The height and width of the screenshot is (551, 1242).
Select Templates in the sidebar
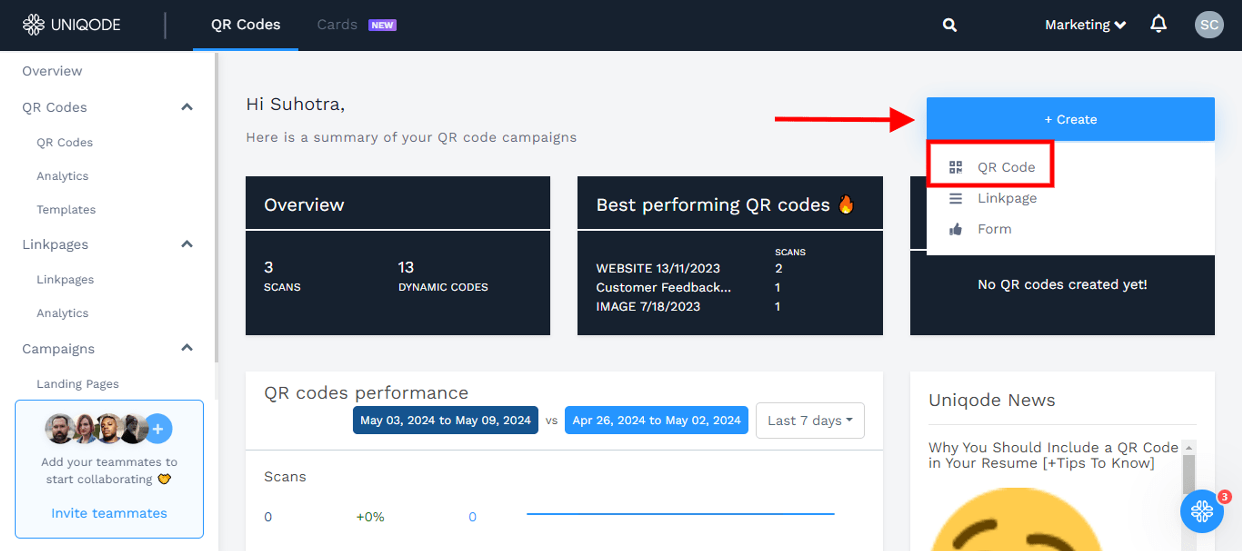click(66, 210)
